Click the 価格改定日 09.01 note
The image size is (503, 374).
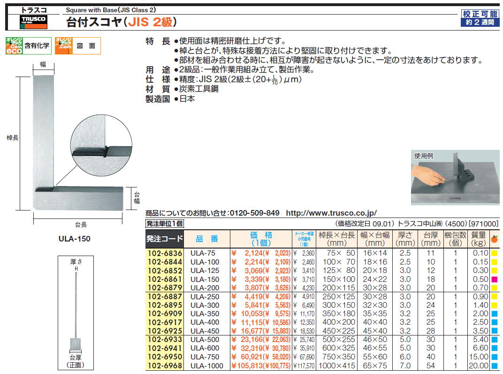pos(365,224)
